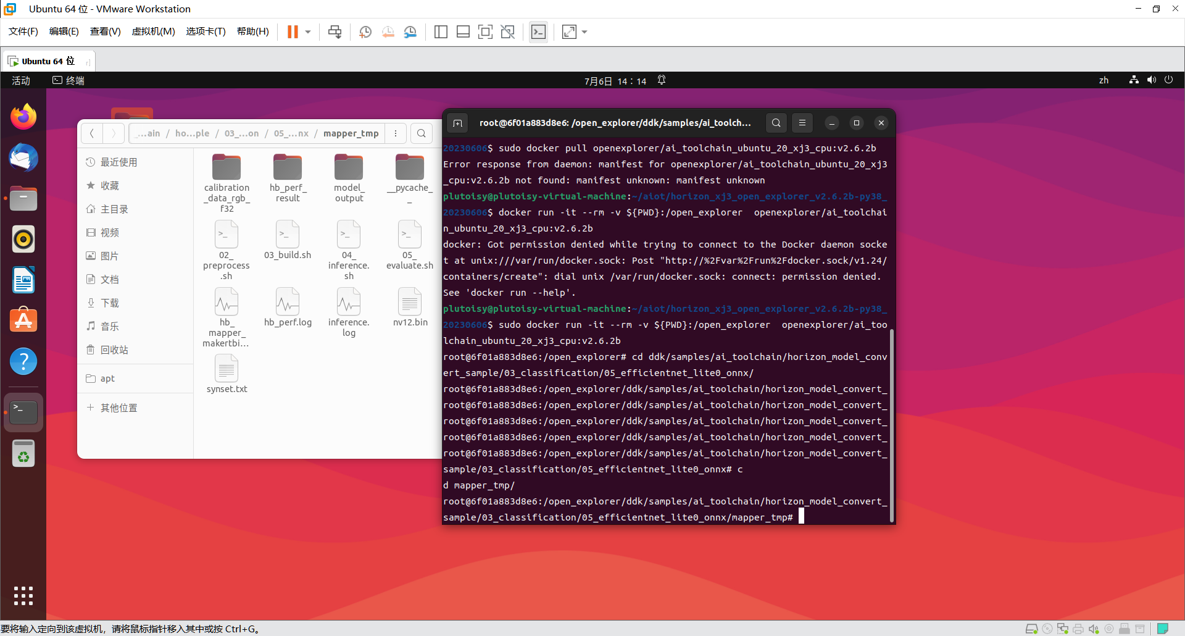The height and width of the screenshot is (636, 1185).
Task: Revert to snapshot toolbar icon
Action: (x=388, y=31)
